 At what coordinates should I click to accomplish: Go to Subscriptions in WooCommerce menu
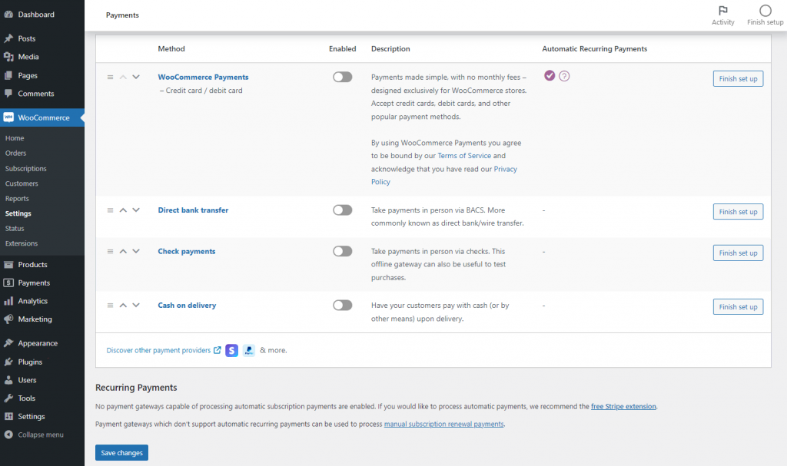coord(25,168)
